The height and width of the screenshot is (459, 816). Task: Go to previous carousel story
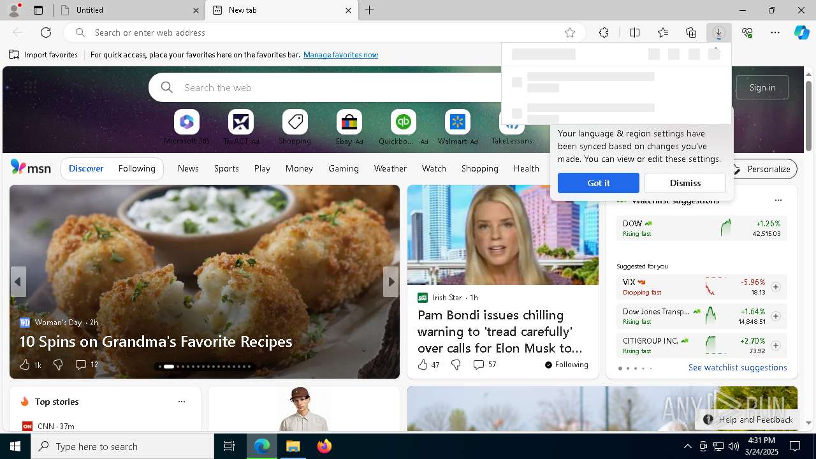[x=18, y=282]
